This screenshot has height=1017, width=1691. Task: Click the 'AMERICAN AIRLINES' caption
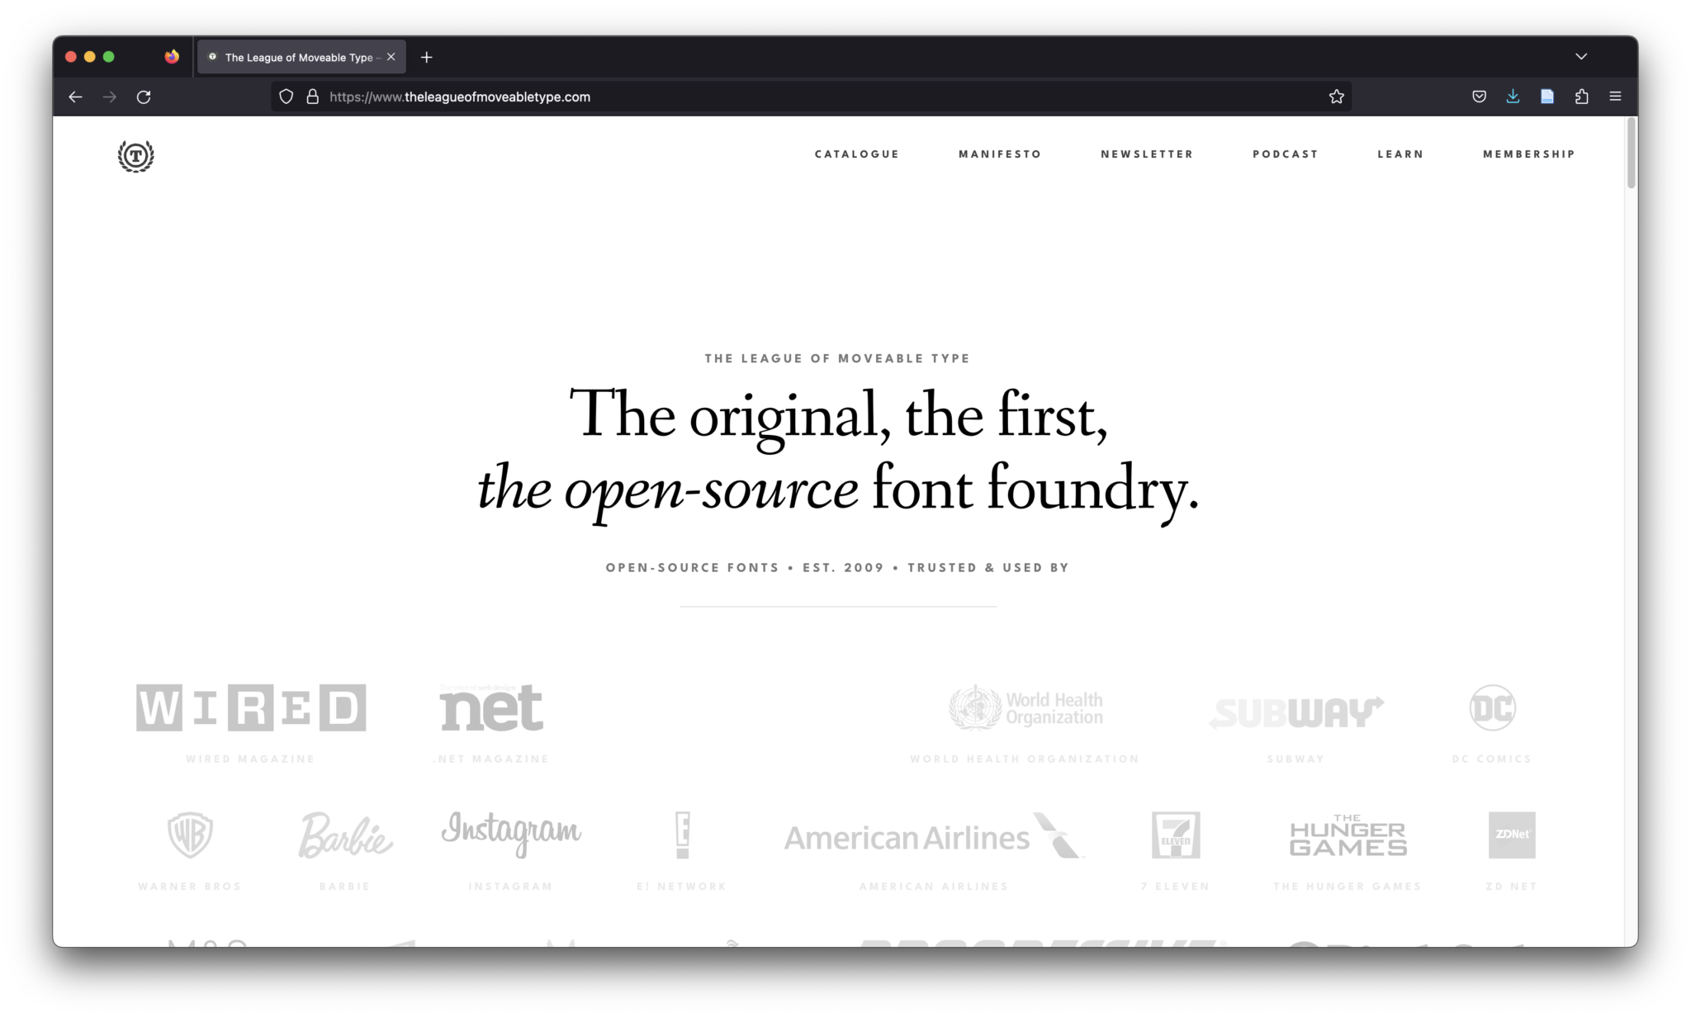pos(934,887)
